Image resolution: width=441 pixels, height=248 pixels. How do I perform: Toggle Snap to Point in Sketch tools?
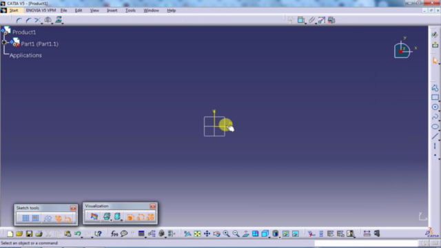tap(35, 218)
